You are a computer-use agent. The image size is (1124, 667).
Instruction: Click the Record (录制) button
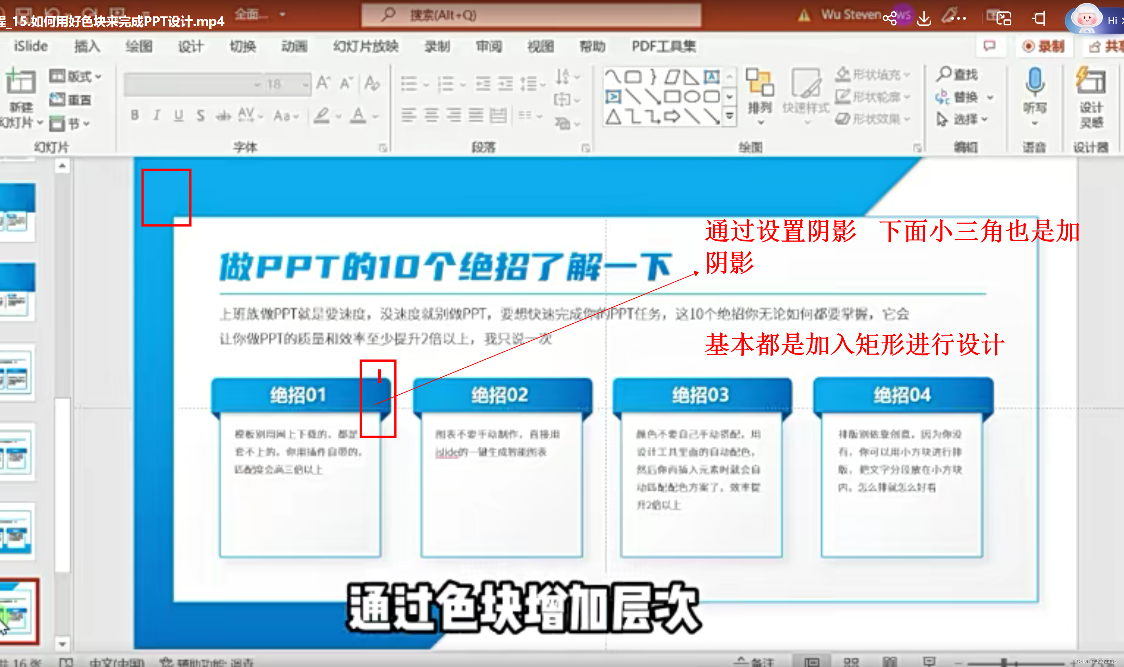pos(1043,46)
